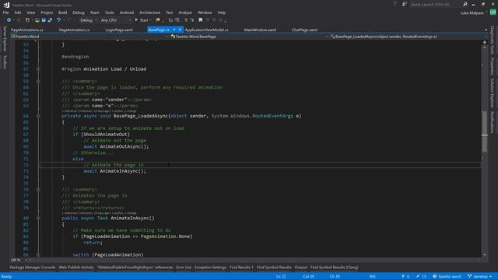Open the Window menu

pyautogui.click(x=205, y=12)
